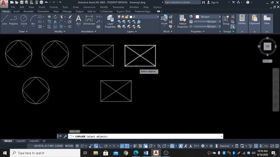Expand the Draw panel
The width and height of the screenshot is (280, 157).
[x=23, y=31]
